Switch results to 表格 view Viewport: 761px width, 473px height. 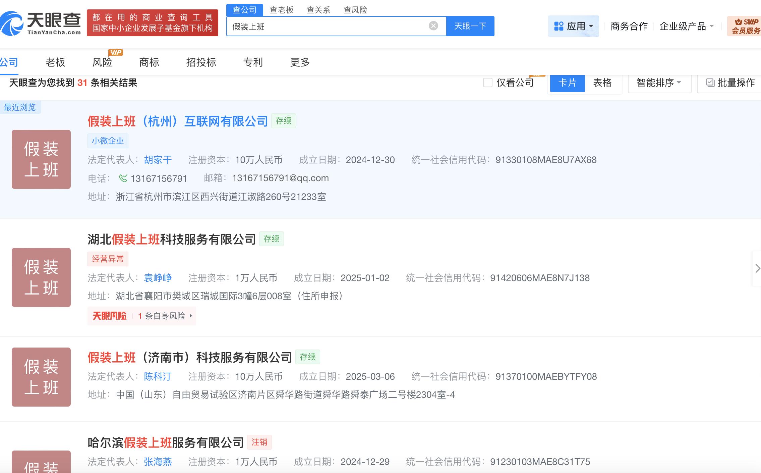(602, 83)
